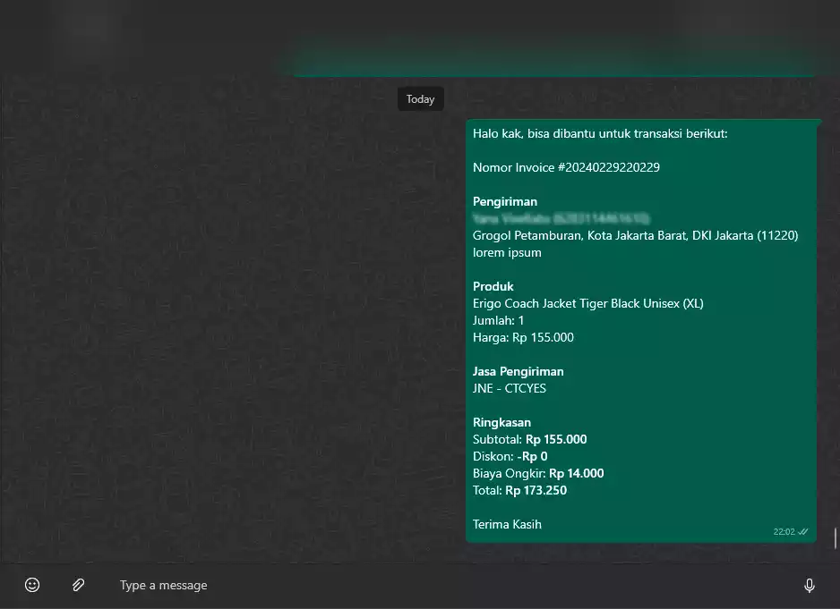This screenshot has width=840, height=609.
Task: Click the paperclip attach icon
Action: coord(78,585)
